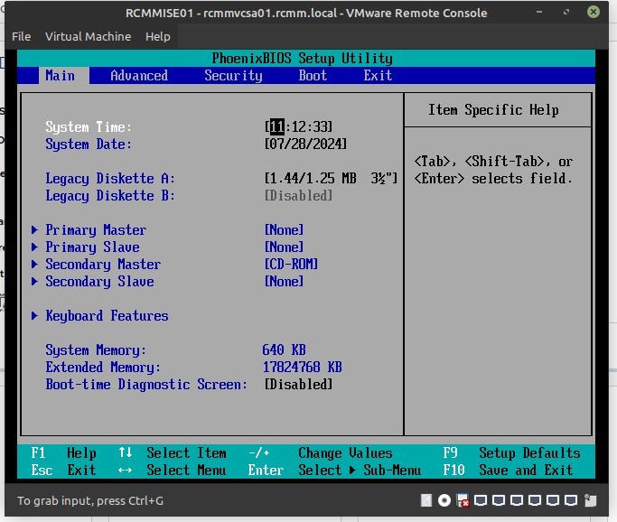617x522 pixels.
Task: Click the System Date label
Action: coord(89,144)
